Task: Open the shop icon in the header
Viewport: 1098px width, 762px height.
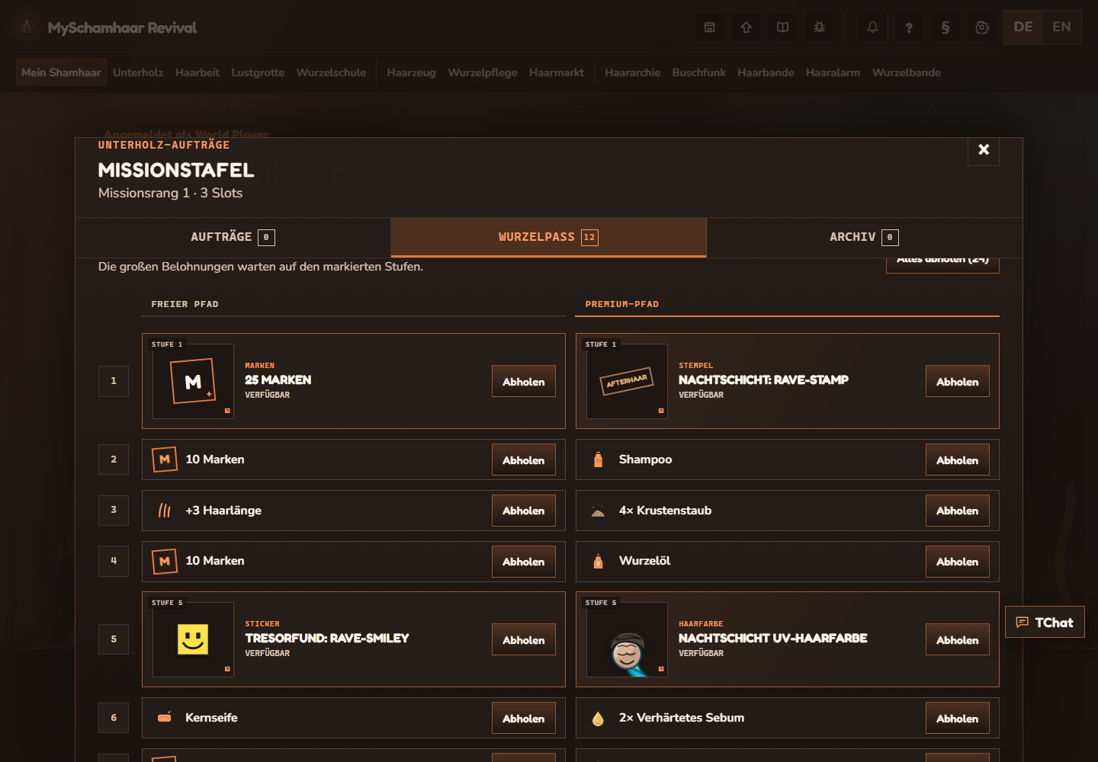Action: (710, 27)
